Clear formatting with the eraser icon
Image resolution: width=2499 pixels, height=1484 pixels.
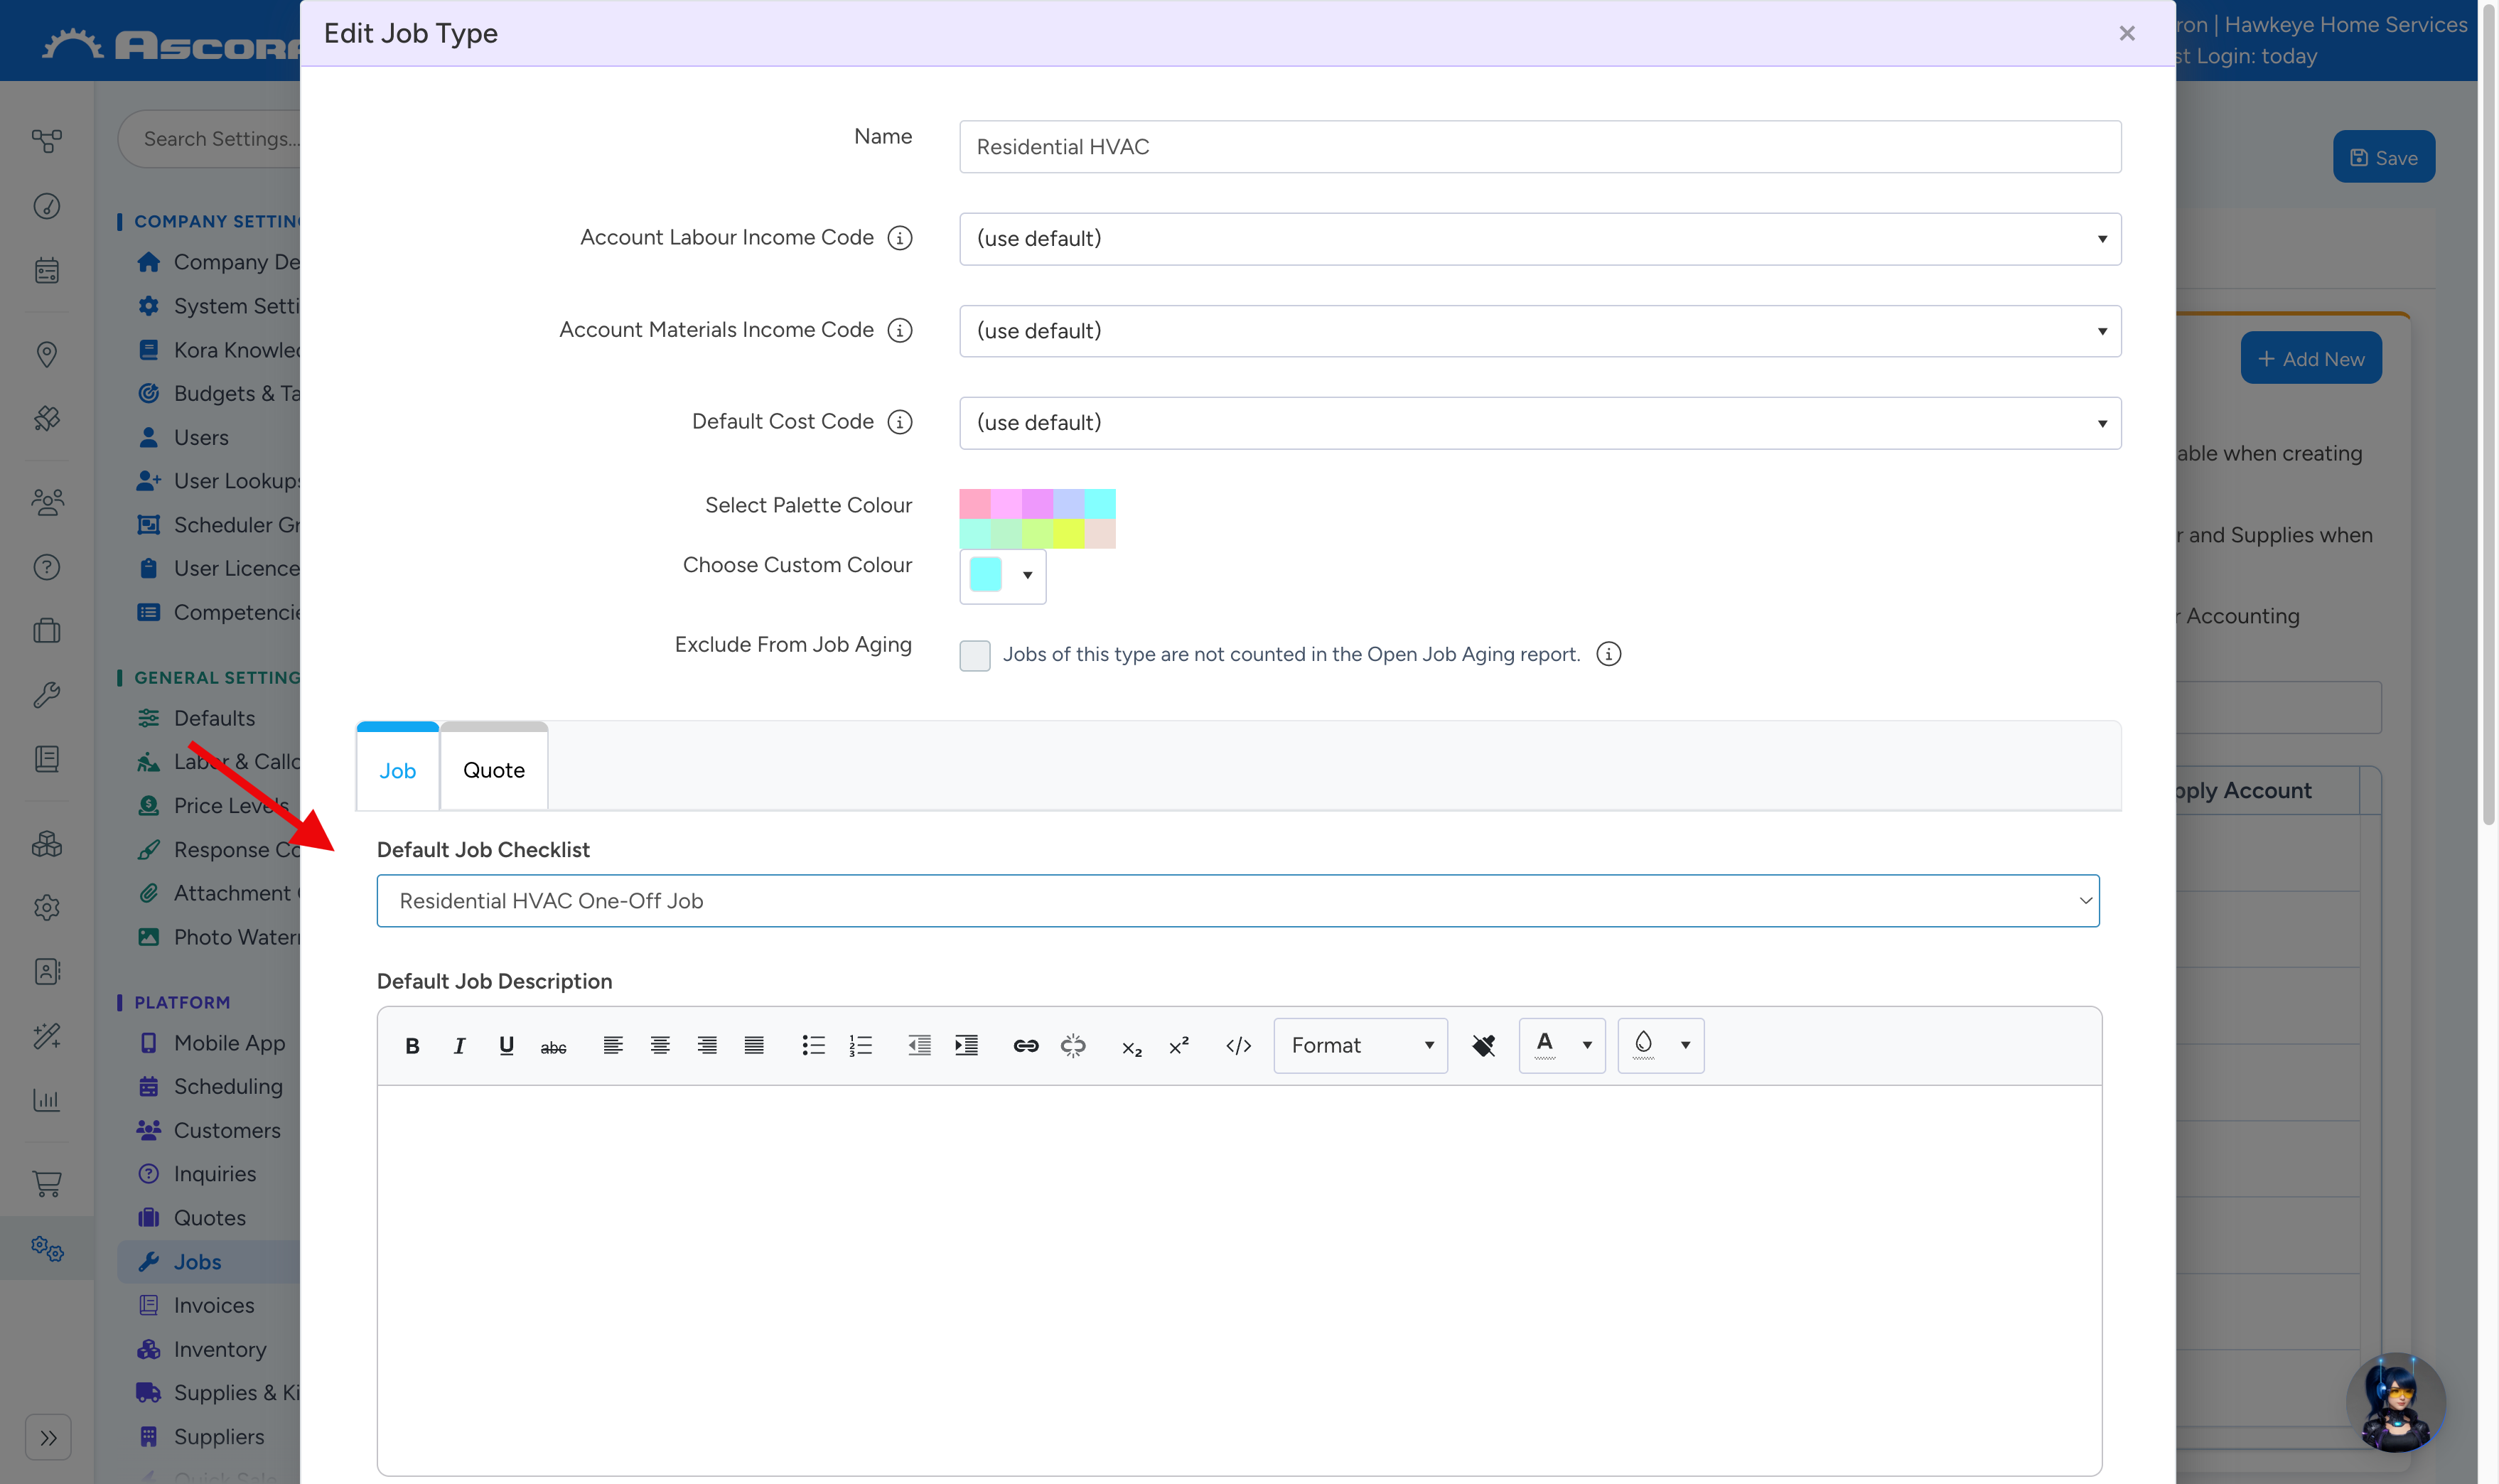point(1483,1046)
